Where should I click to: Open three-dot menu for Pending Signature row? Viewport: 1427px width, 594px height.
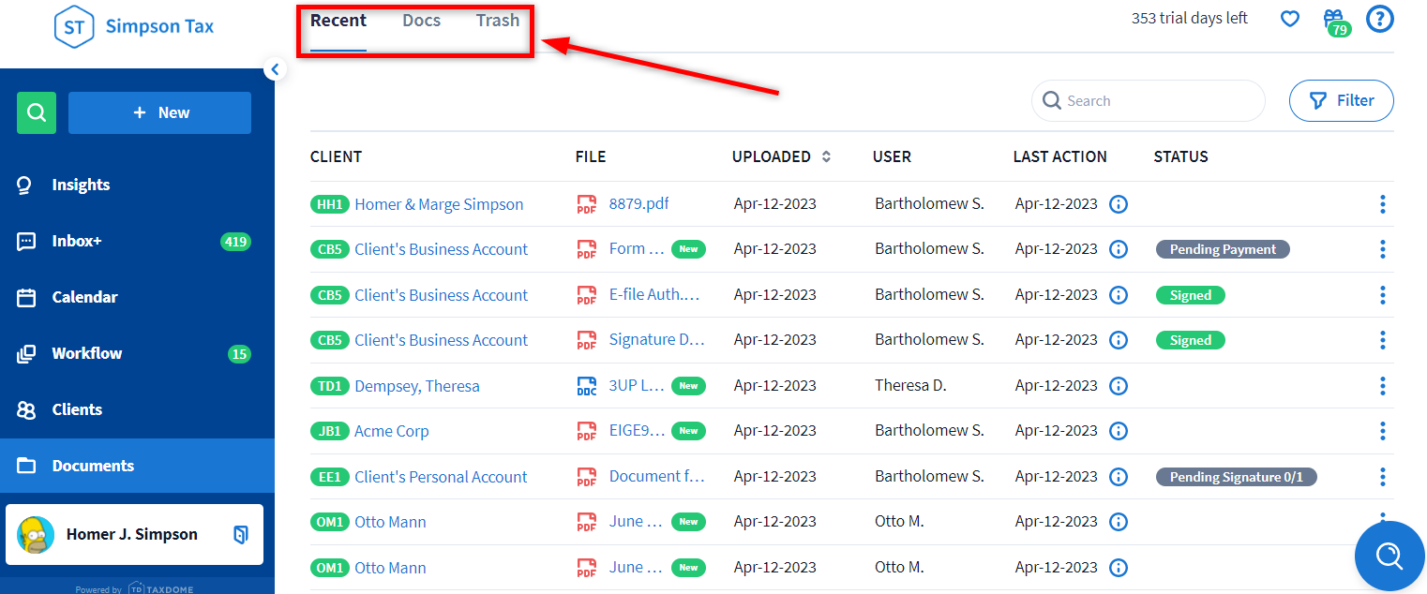pyautogui.click(x=1383, y=477)
